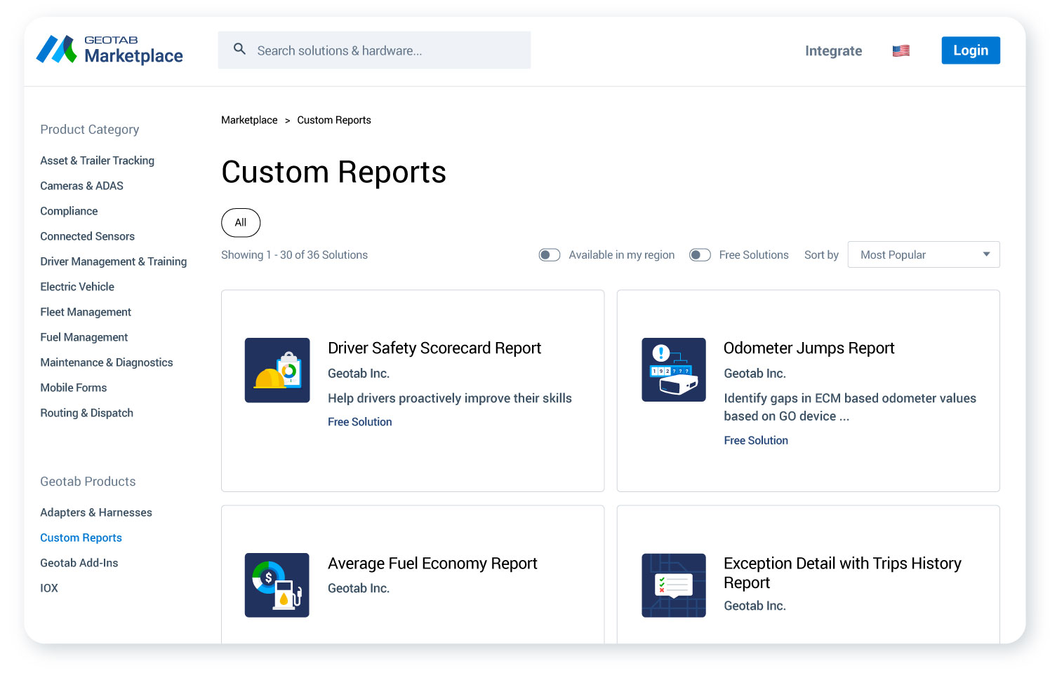
Task: Enable the Available in my region toggle
Action: [550, 255]
